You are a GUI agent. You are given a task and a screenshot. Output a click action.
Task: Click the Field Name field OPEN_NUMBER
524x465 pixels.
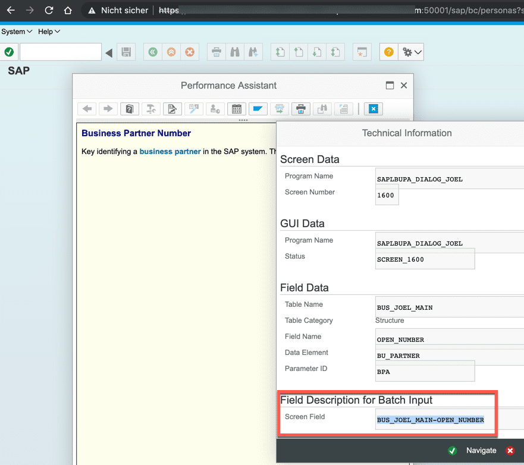[x=450, y=339]
